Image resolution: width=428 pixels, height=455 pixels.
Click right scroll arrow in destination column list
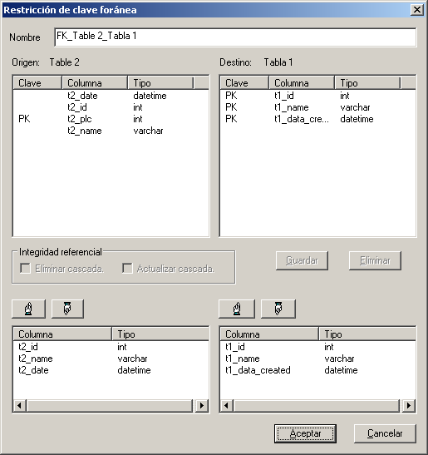pyautogui.click(x=409, y=405)
